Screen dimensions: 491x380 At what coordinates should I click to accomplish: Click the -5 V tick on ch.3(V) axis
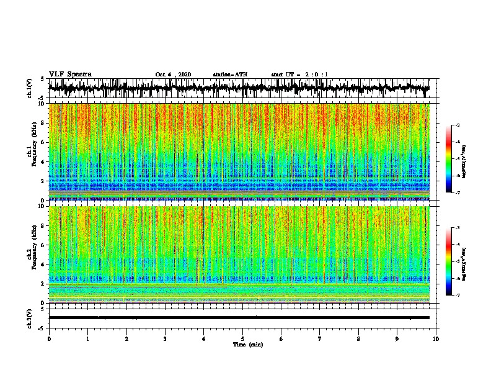click(x=42, y=328)
